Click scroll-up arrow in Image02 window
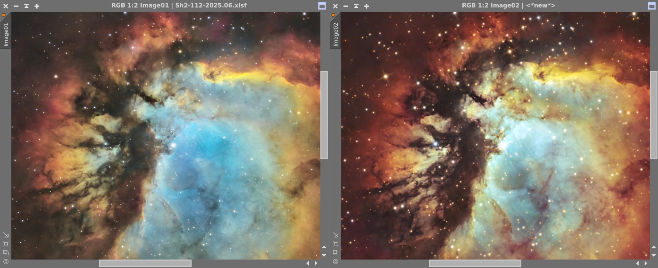 tap(654, 247)
